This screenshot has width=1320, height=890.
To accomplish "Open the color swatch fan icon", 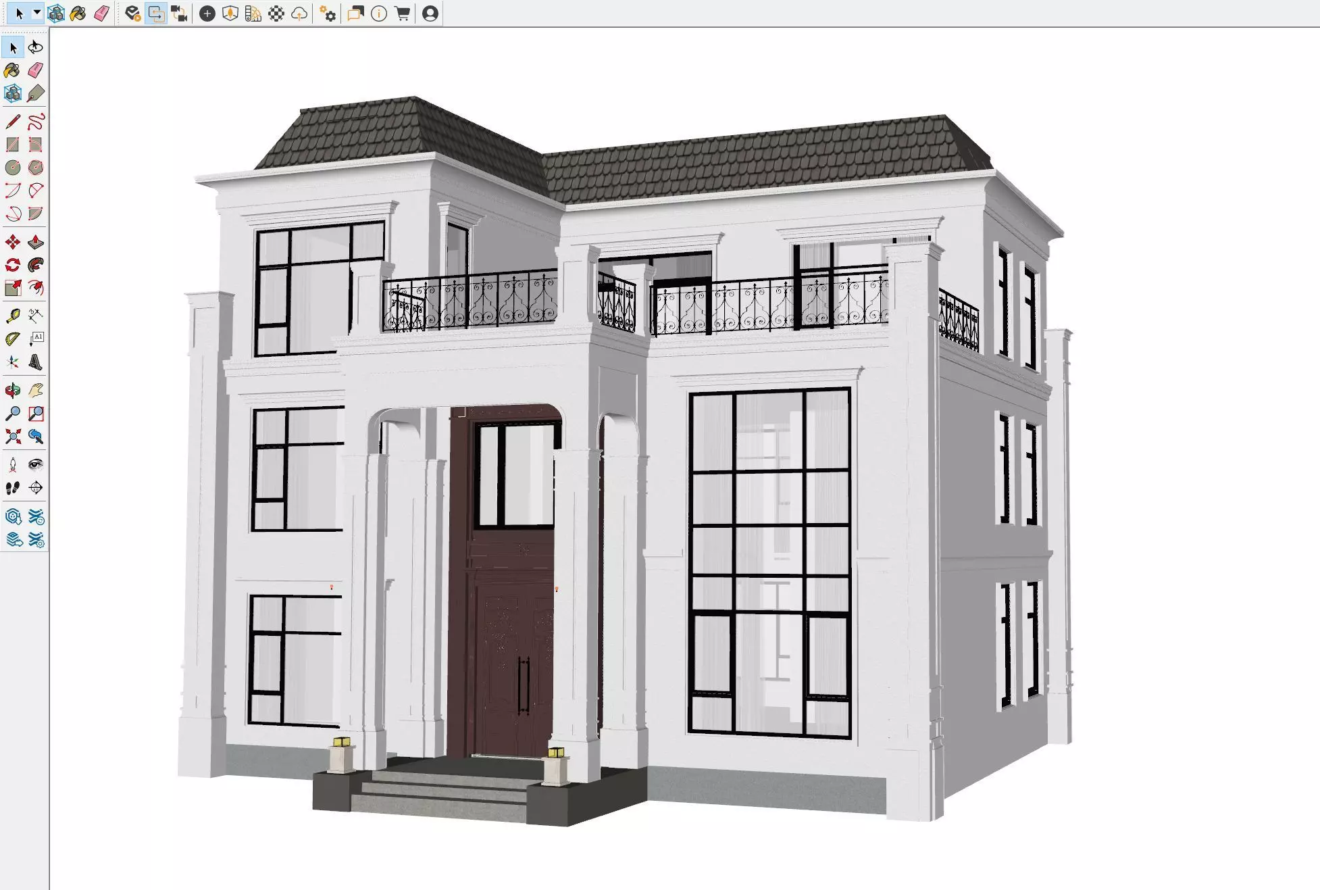I will point(253,14).
